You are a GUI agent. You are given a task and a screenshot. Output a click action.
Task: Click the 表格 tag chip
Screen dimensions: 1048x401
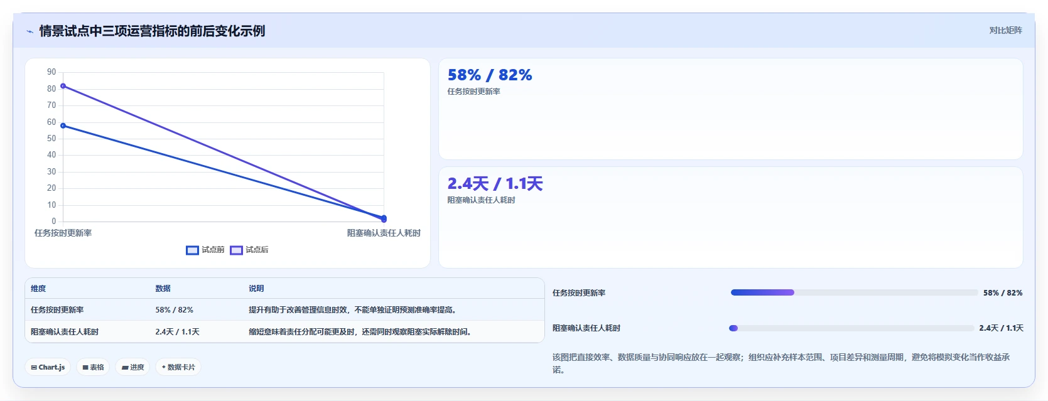93,367
